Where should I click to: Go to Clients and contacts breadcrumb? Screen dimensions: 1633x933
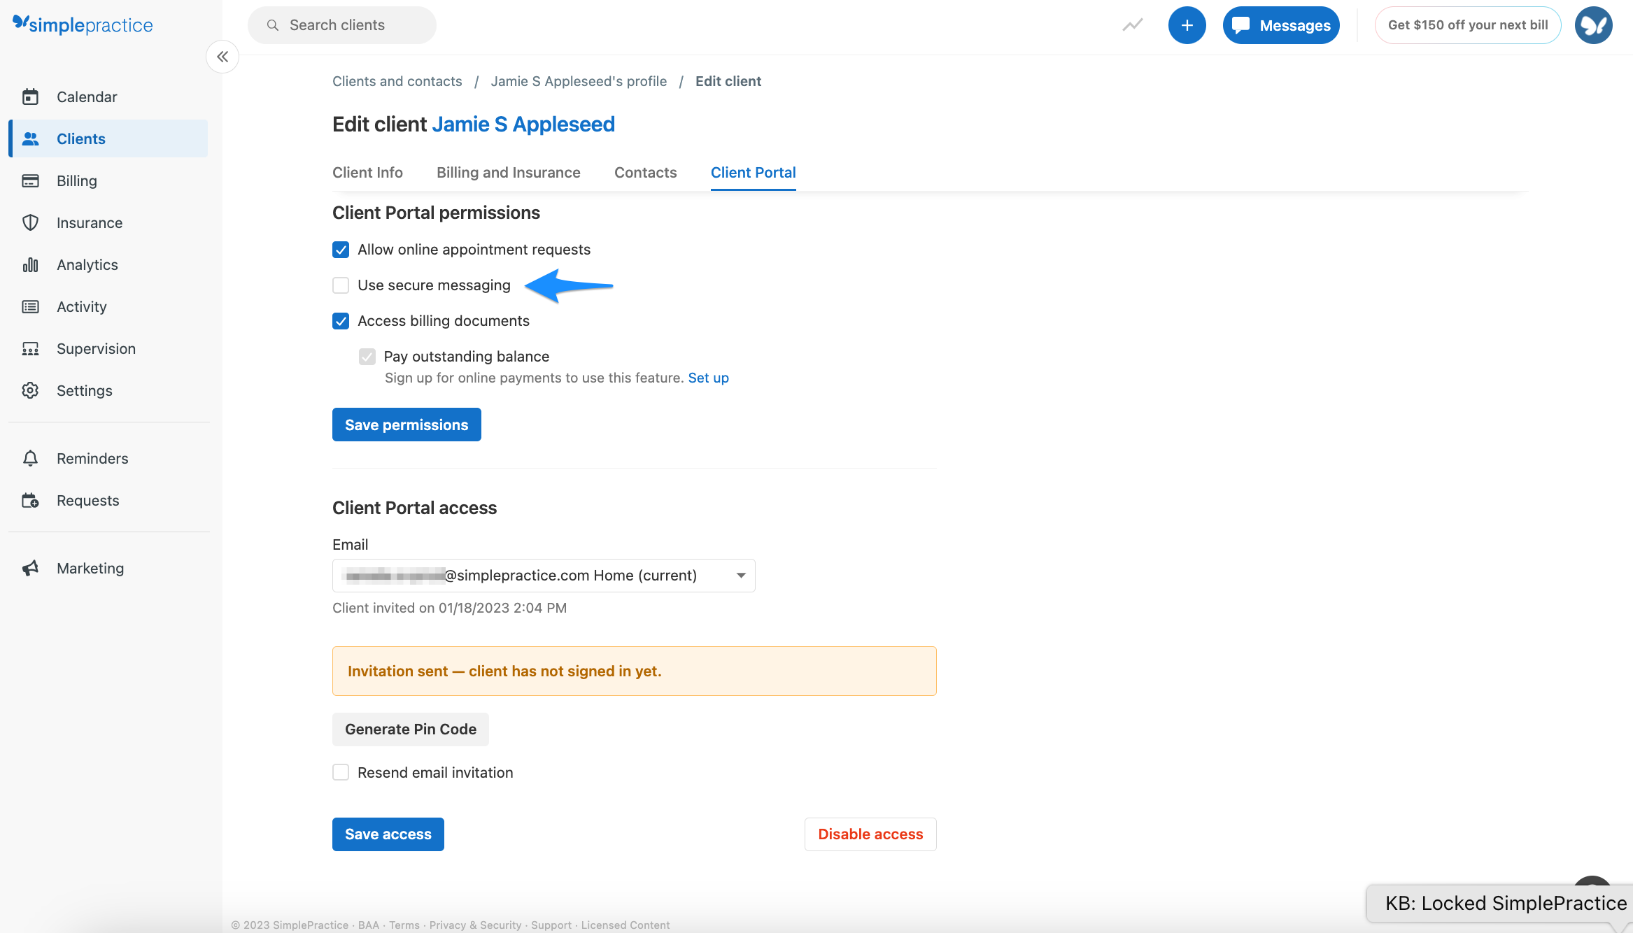click(397, 81)
